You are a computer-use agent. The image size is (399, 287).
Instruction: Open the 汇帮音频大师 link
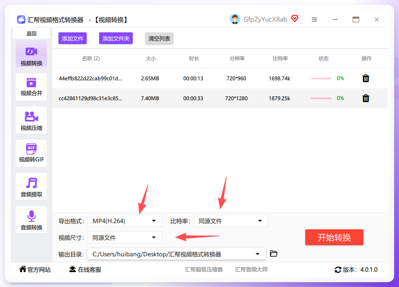(x=251, y=270)
